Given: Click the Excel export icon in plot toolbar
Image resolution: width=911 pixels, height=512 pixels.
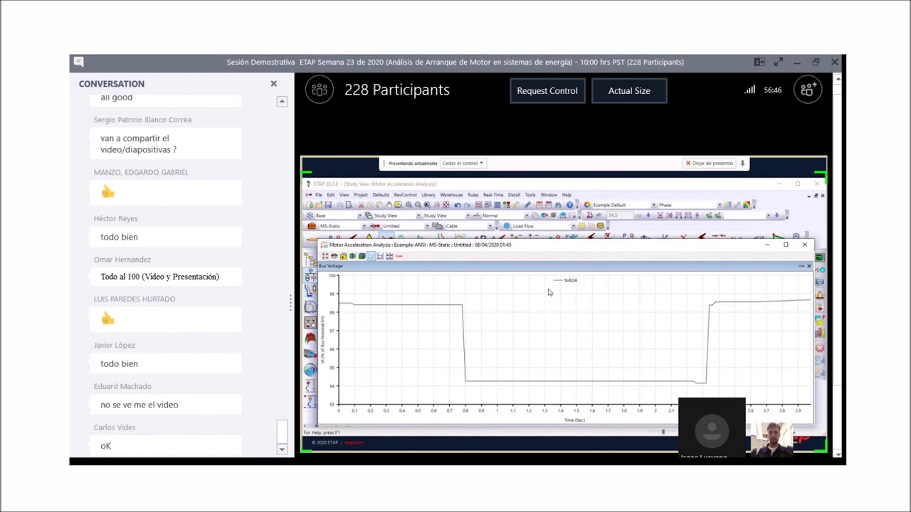Looking at the screenshot, I should 352,256.
